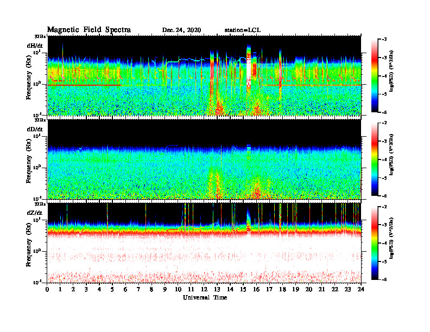The height and width of the screenshot is (332, 430).
Task: Click the dZ/dt color bar "log(PSD)" units label
Action: tap(391, 238)
